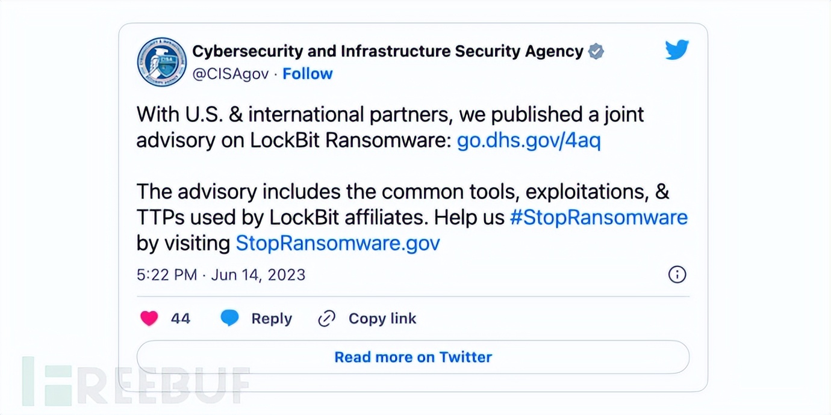Copy the tweet link using chain icon

tap(326, 318)
